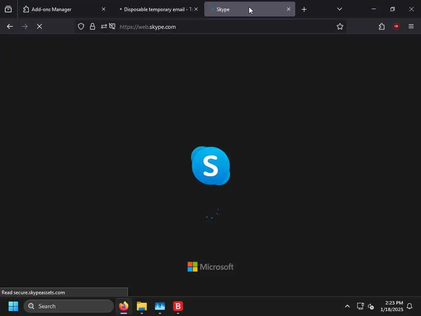Viewport: 421px width, 316px height.
Task: Close the Disposable temporary email tab
Action: click(x=196, y=9)
